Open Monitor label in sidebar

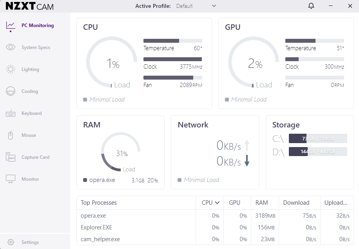click(x=30, y=179)
